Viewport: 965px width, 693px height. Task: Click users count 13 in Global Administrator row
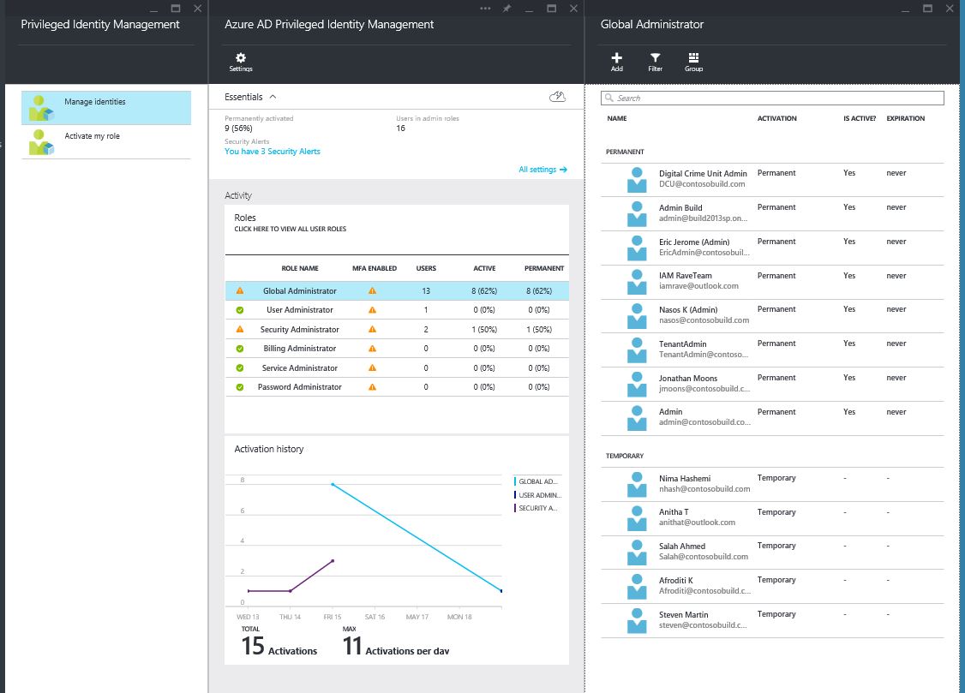pos(426,291)
